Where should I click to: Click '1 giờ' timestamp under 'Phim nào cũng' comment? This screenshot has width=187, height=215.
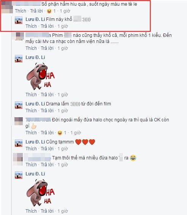click(x=63, y=48)
